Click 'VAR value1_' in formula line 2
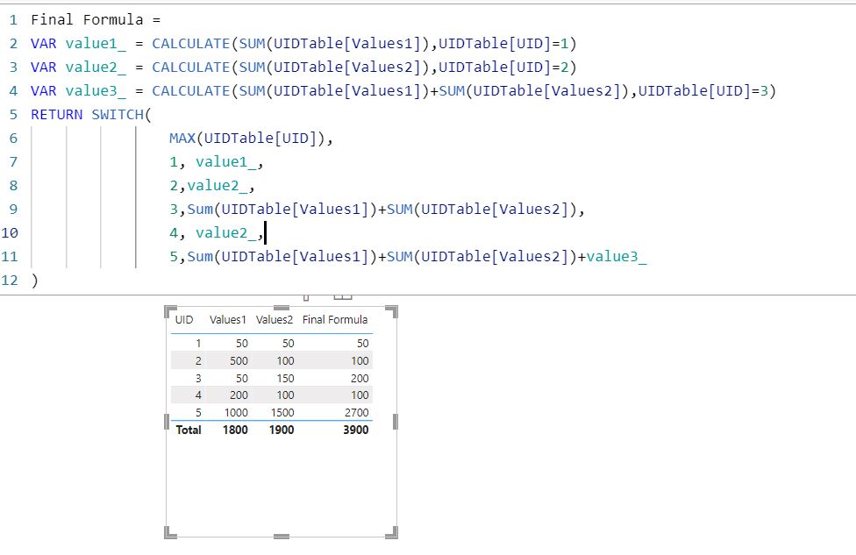 78,44
